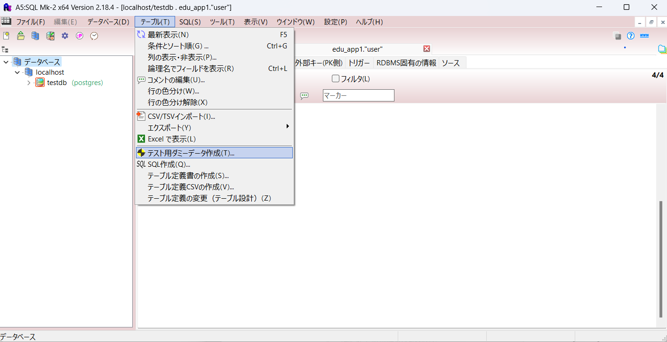The image size is (667, 342).
Task: Click the MDI child restore button
Action: [x=651, y=22]
